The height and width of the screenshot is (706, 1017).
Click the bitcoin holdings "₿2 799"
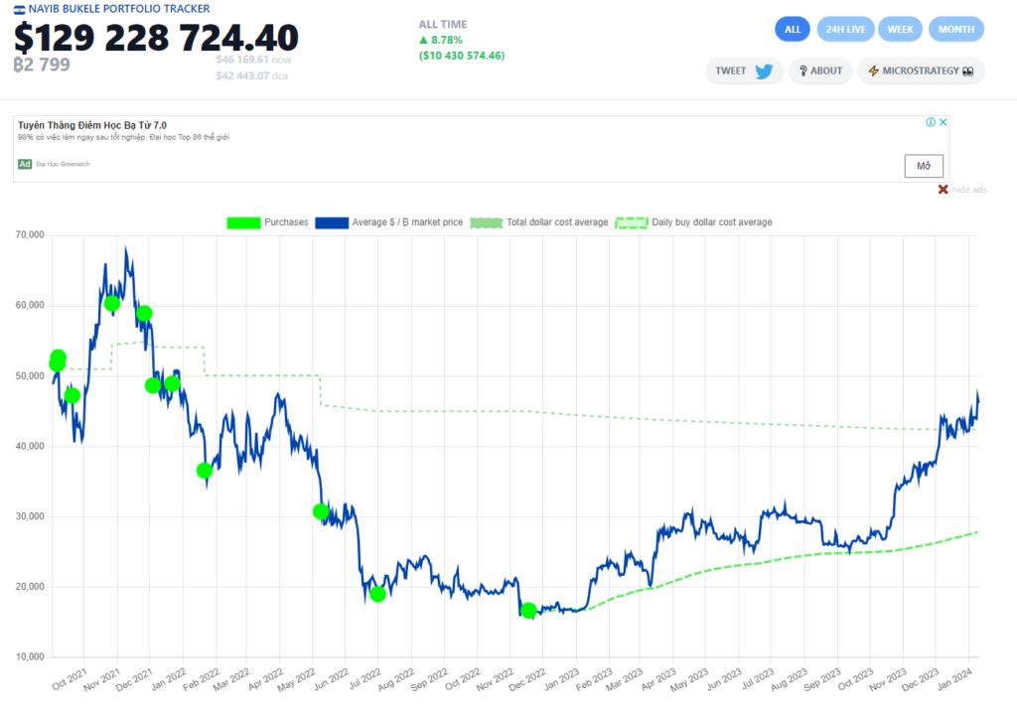point(42,65)
